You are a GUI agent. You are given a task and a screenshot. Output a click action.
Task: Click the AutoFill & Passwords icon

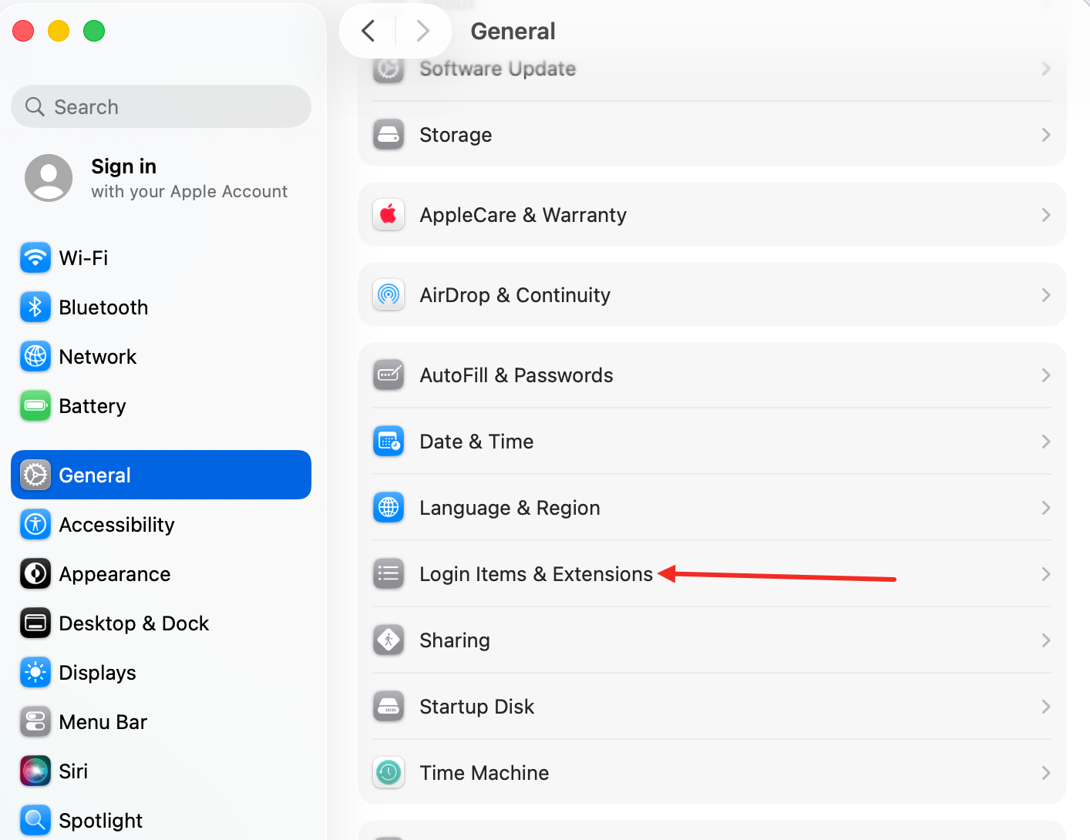[389, 375]
